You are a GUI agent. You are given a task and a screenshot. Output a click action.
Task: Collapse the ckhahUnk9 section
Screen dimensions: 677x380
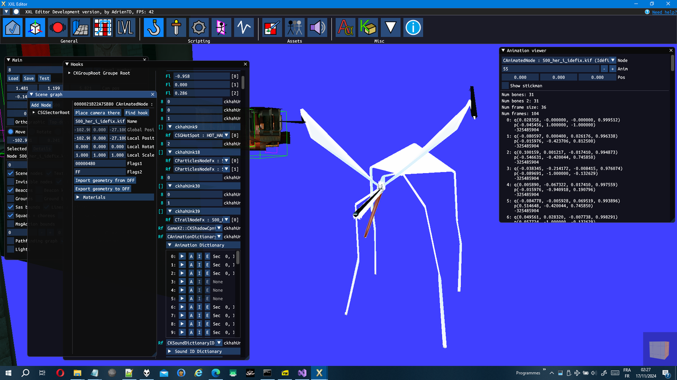(x=170, y=127)
